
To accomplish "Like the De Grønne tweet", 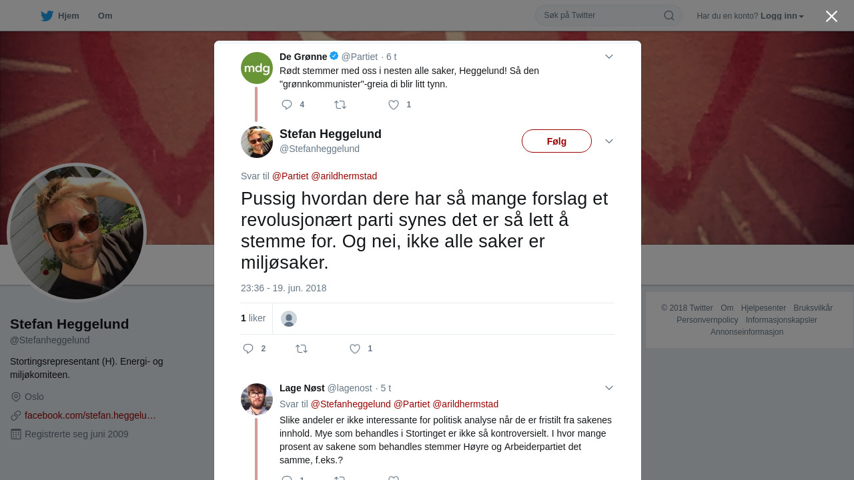I will [394, 105].
